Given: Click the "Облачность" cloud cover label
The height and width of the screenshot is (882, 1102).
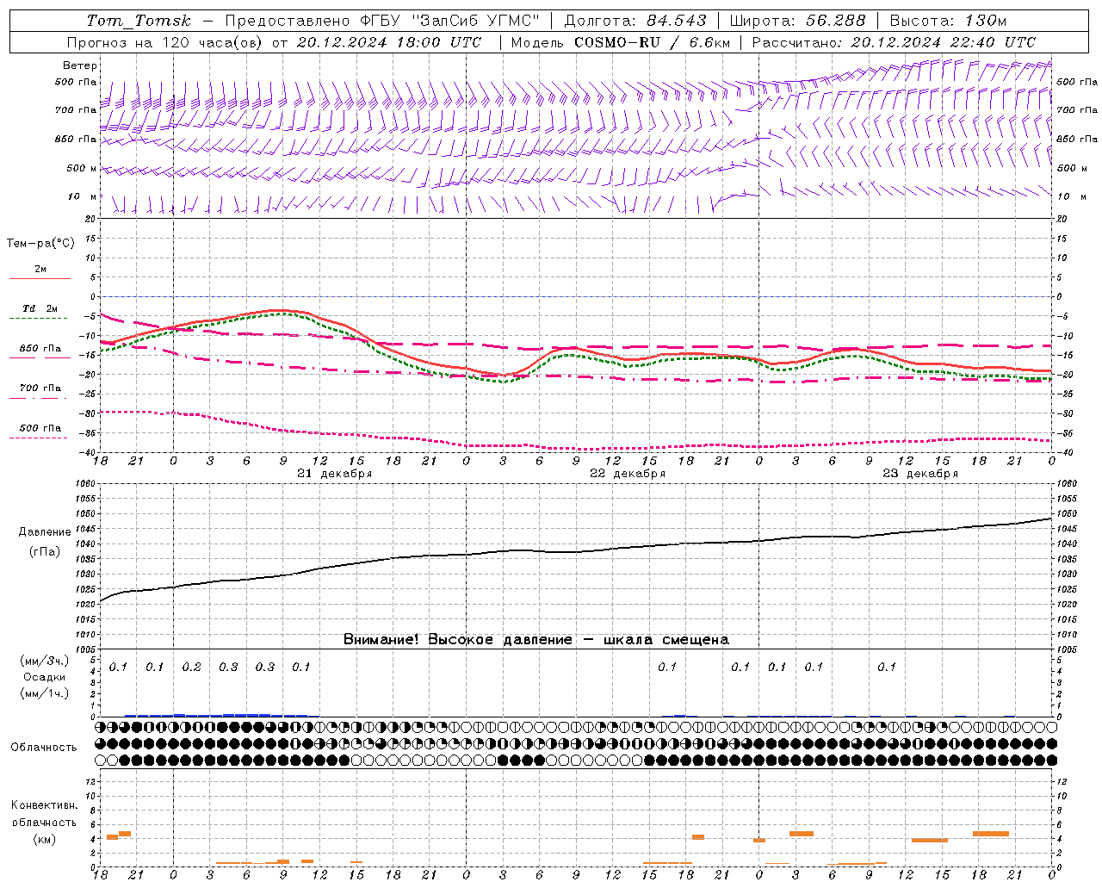Looking at the screenshot, I should (44, 748).
